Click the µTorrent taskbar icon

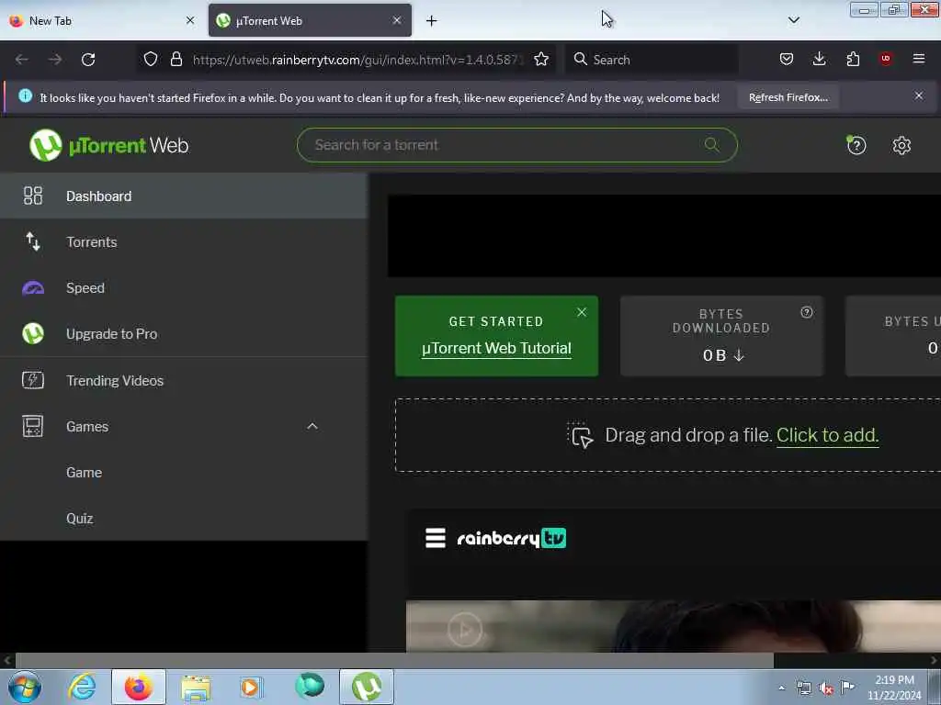coord(367,687)
